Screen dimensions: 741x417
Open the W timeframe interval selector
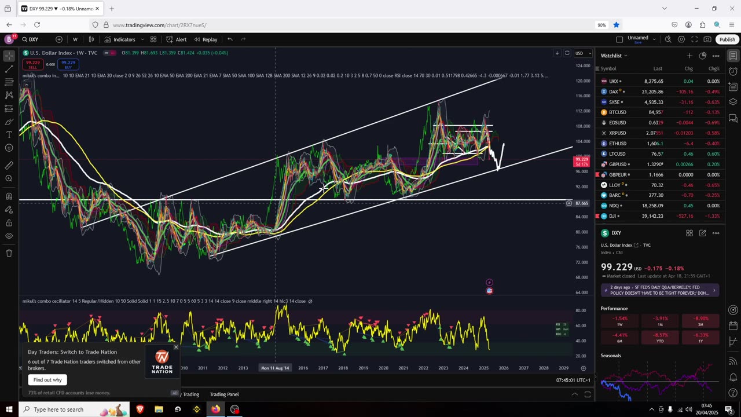[x=75, y=39]
